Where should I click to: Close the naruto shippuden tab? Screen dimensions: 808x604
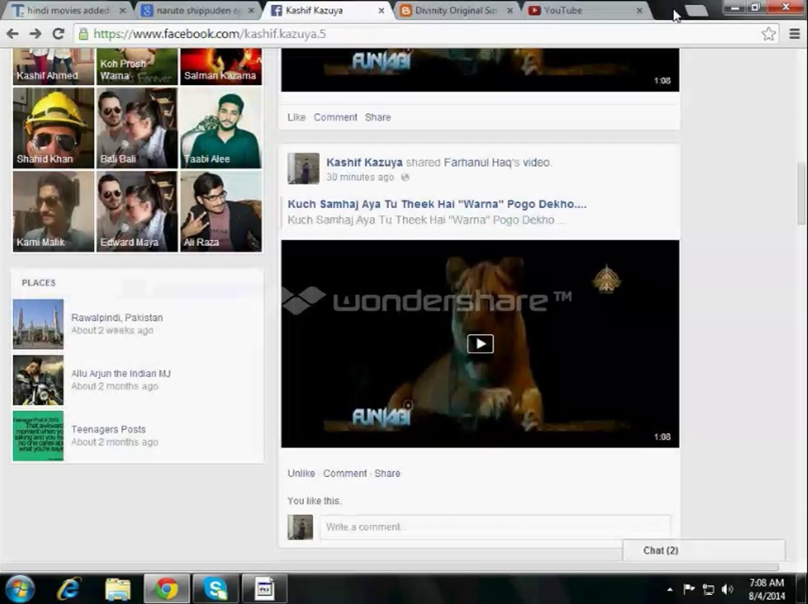(x=251, y=11)
